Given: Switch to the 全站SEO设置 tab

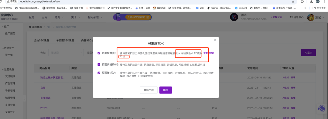Looking at the screenshot, I should click(41, 41).
